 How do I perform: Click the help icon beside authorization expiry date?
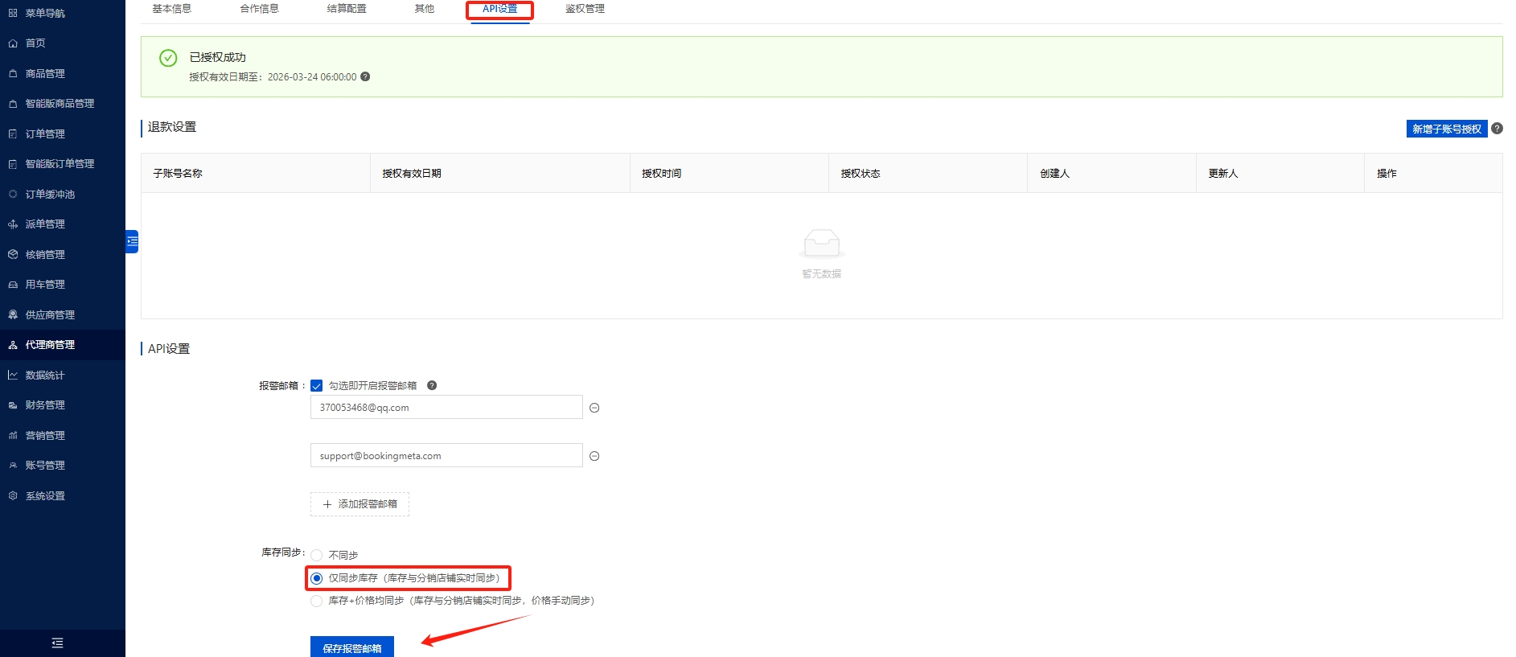365,77
